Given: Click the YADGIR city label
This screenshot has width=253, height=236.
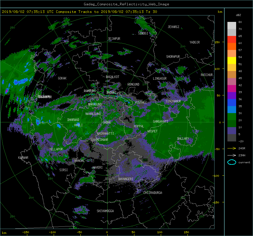Looking at the screenshot, I should click(195, 42).
